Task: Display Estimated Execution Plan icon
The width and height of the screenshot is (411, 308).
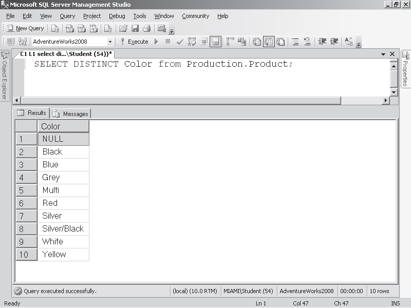Action: click(x=192, y=42)
